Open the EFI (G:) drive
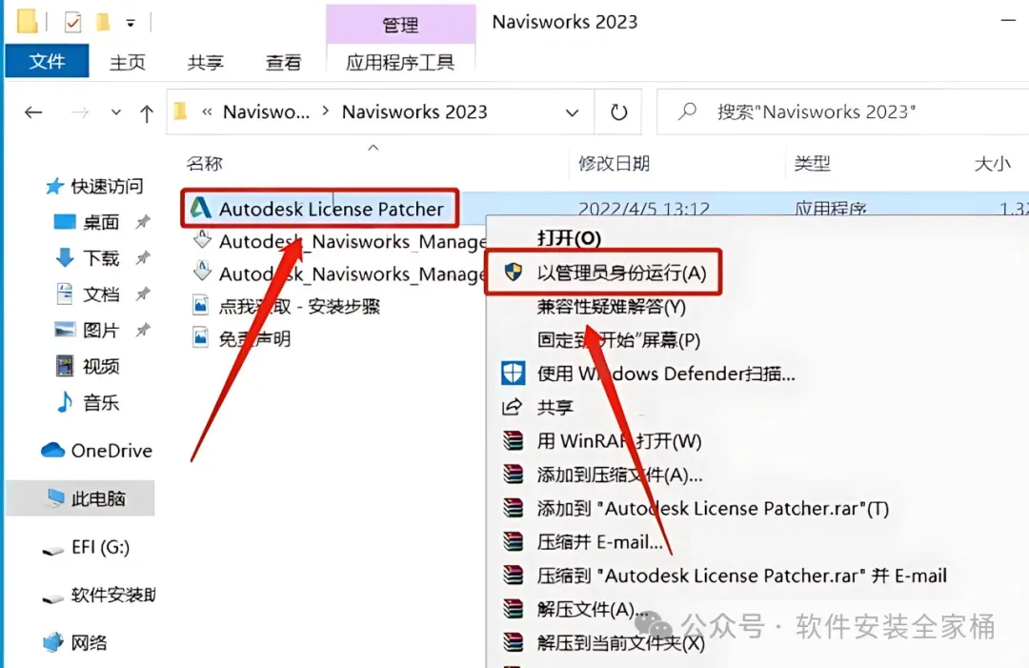The image size is (1029, 668). [100, 547]
